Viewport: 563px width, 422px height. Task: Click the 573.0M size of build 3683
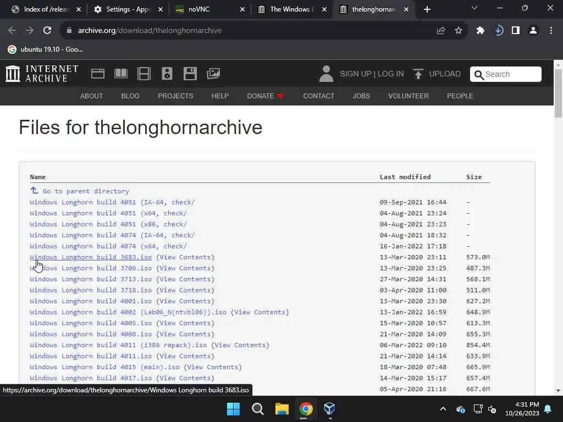478,257
